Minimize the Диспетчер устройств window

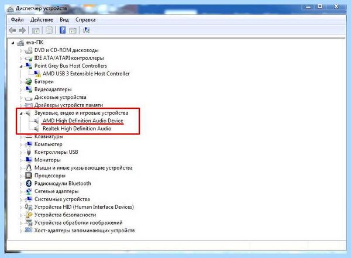(308, 7)
